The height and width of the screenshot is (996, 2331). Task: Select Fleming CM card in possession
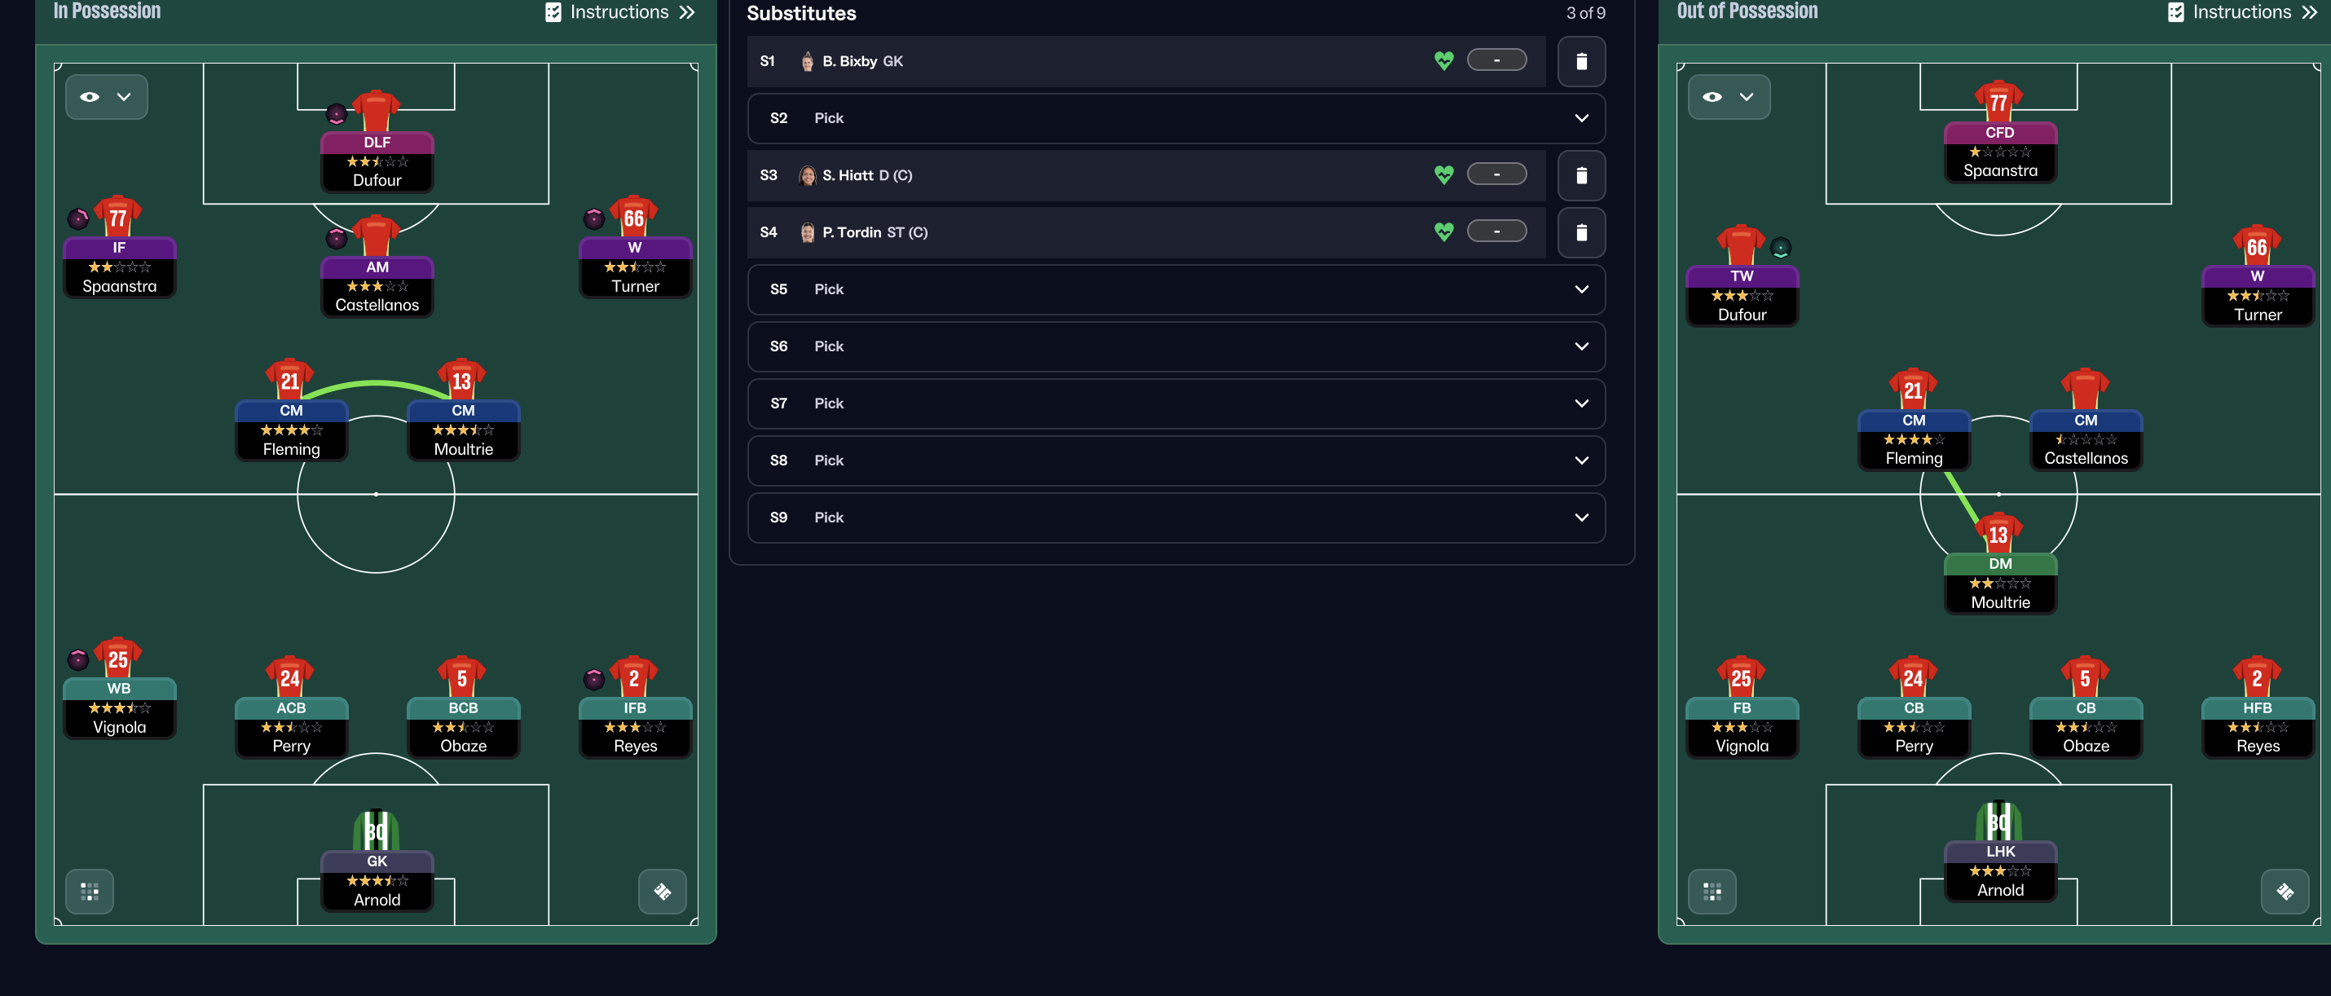[292, 430]
